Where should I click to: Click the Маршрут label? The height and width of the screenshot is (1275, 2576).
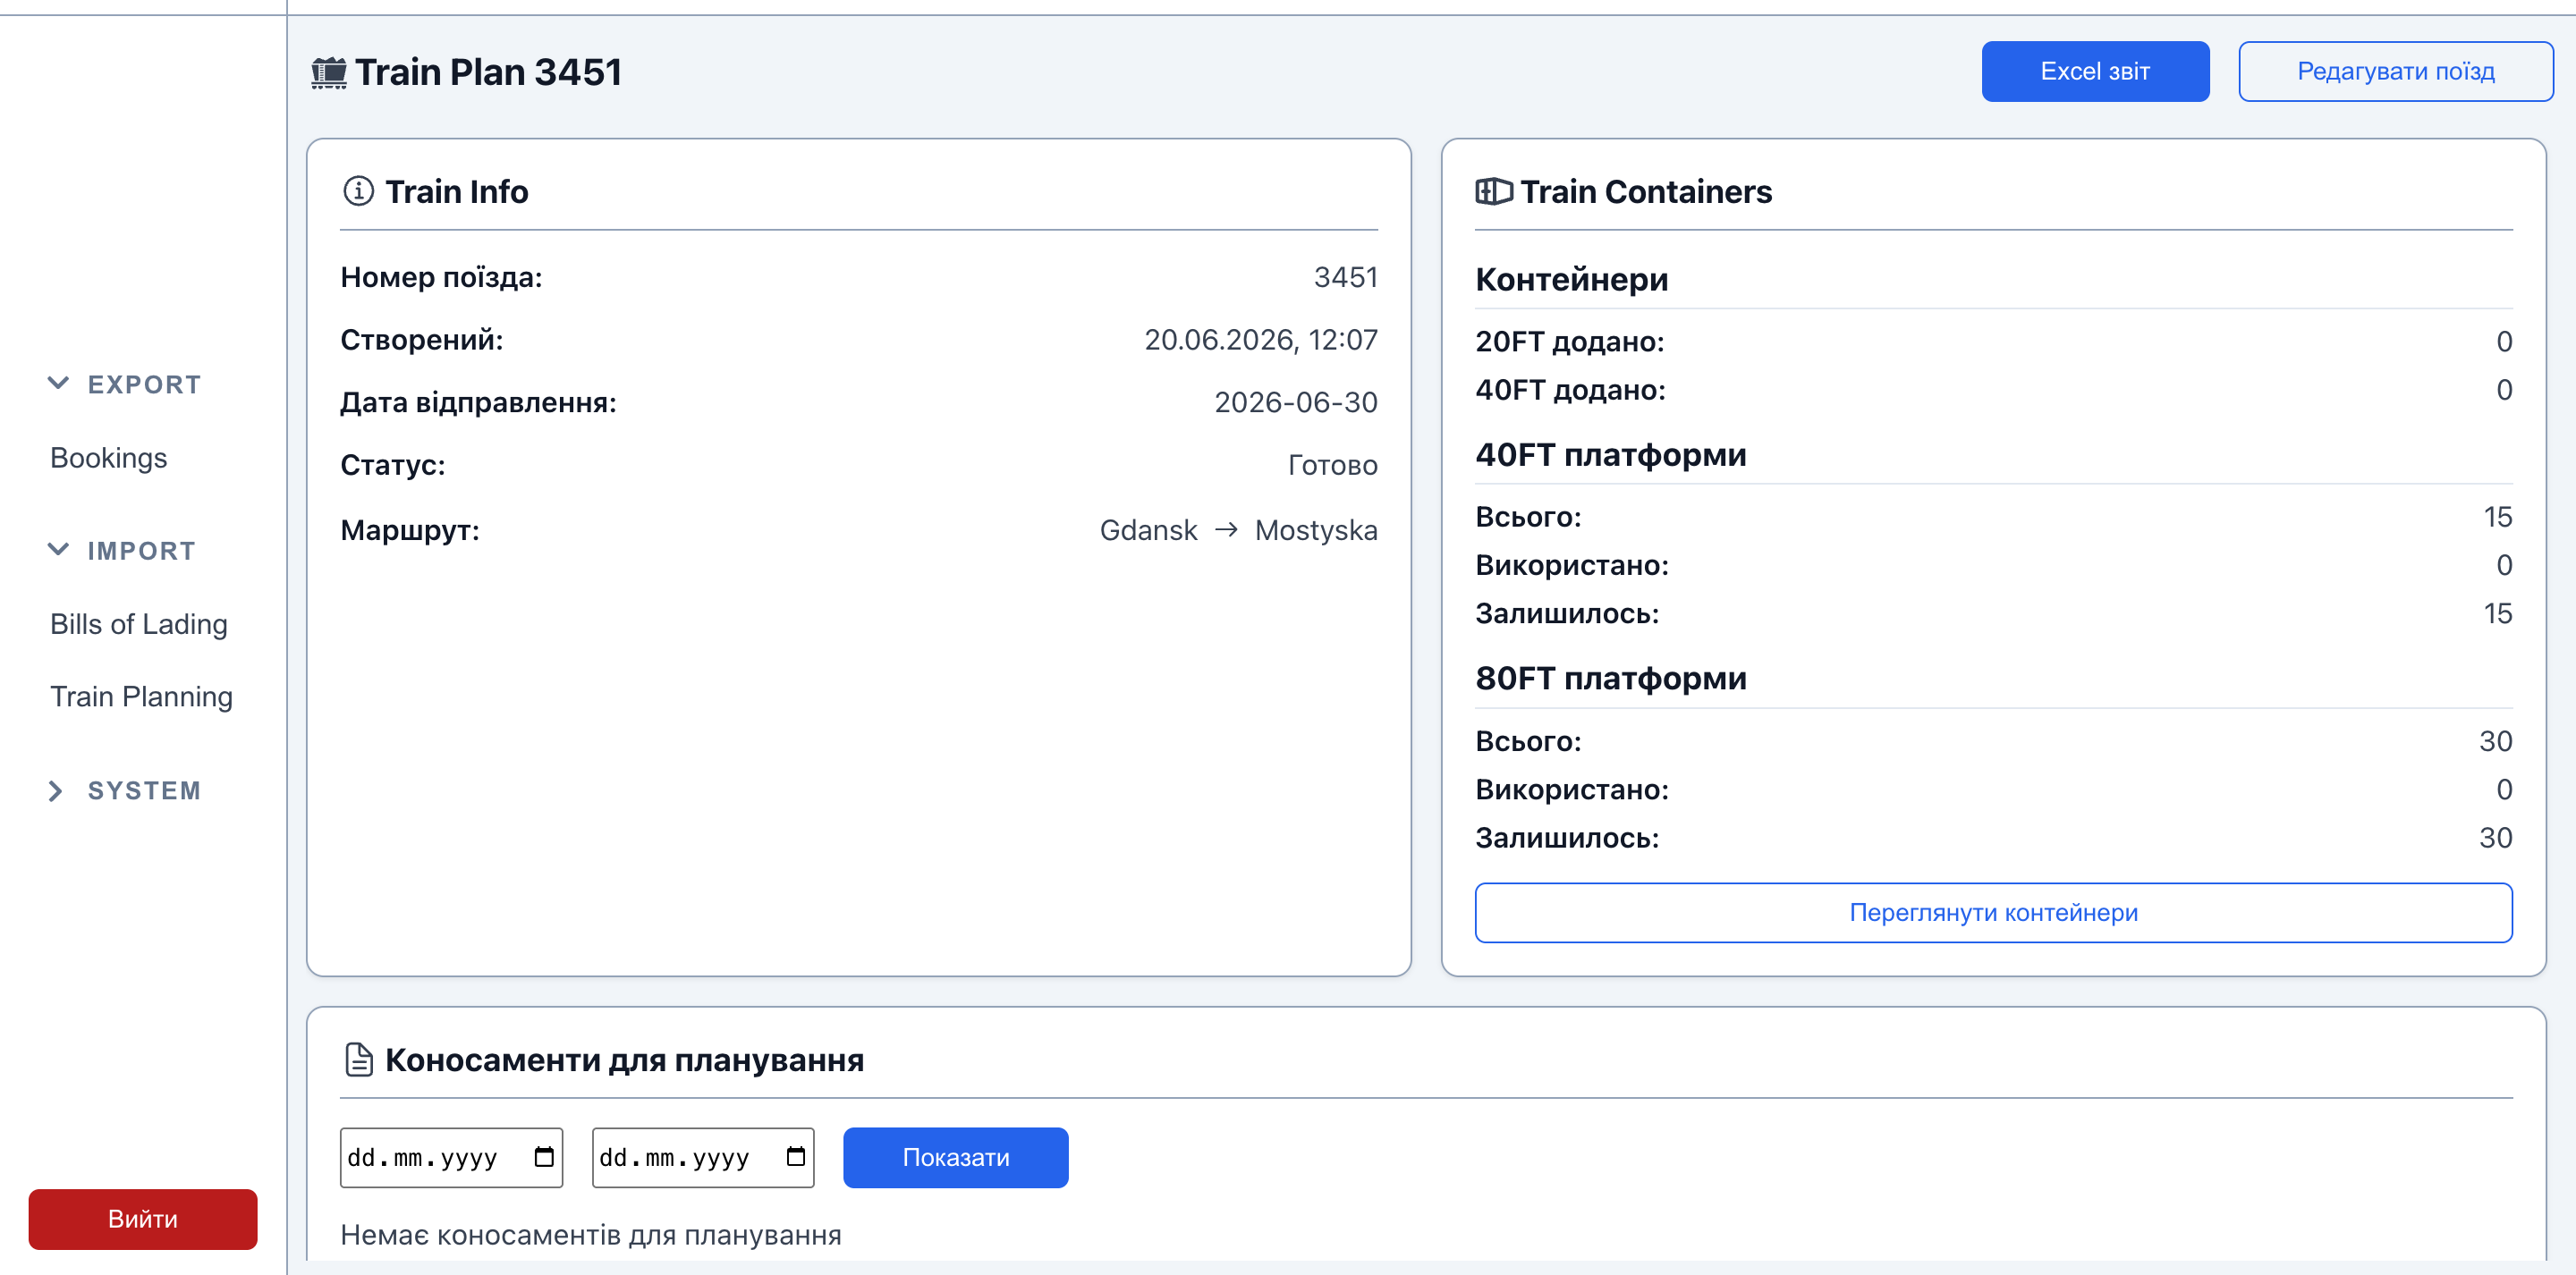(410, 530)
